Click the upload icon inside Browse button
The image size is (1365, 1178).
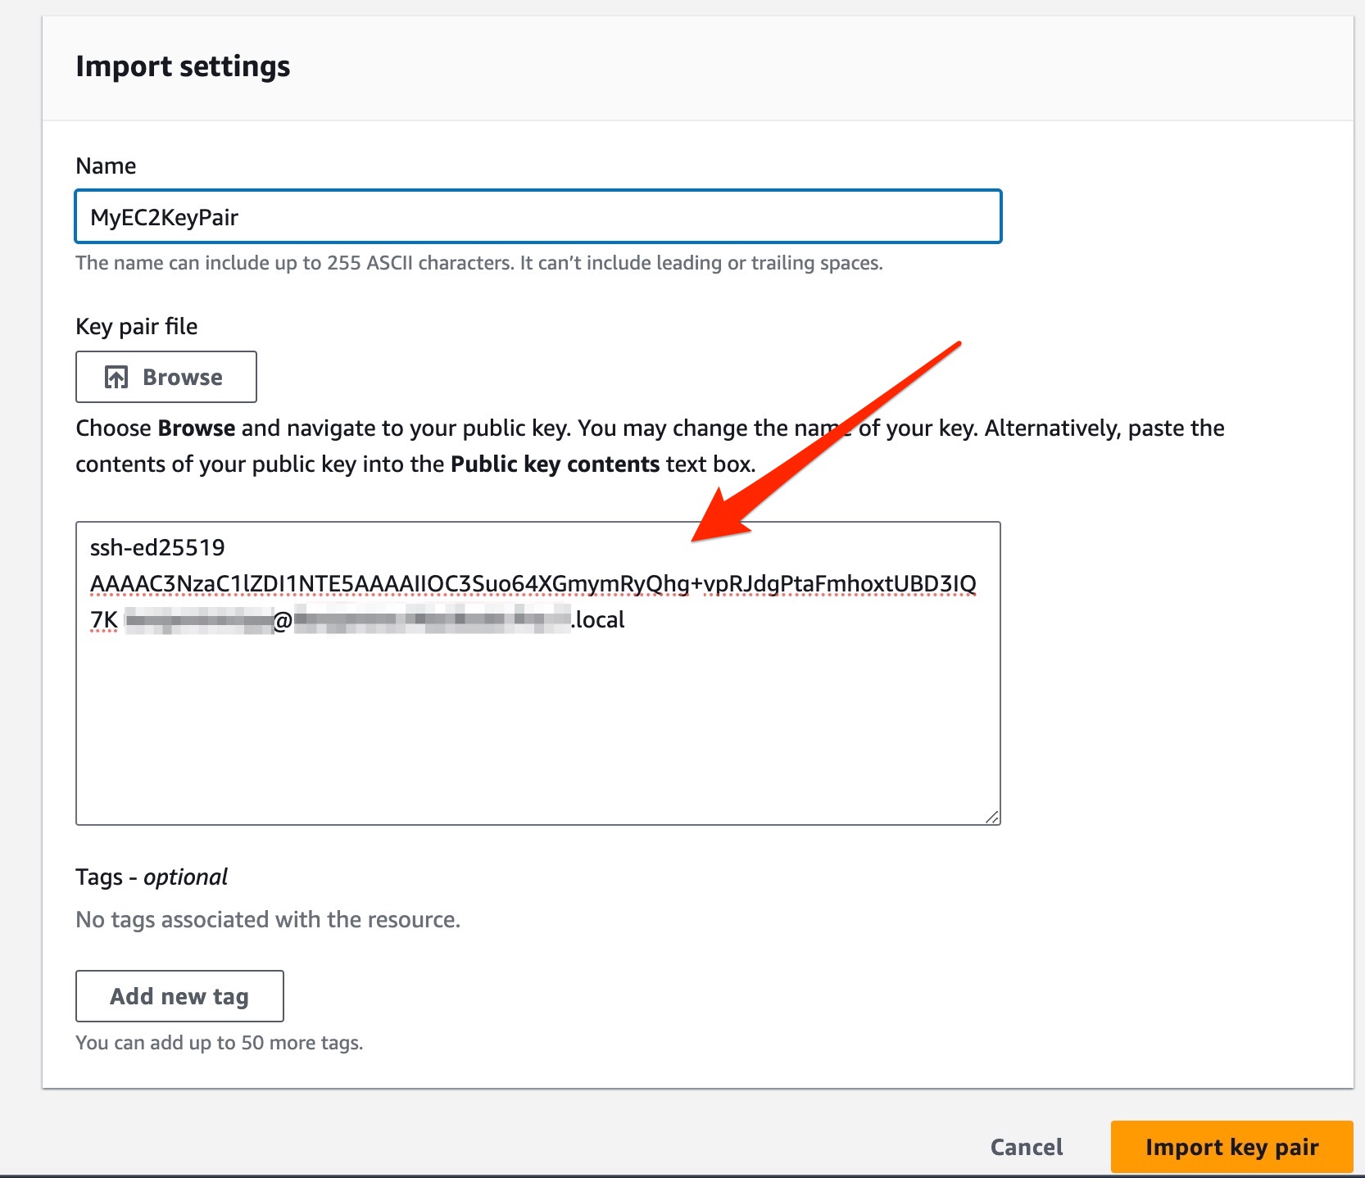(x=116, y=377)
